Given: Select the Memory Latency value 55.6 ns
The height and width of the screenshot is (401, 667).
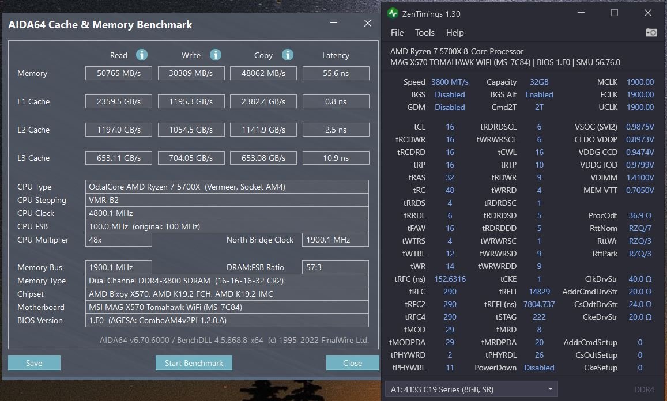Looking at the screenshot, I should [336, 73].
